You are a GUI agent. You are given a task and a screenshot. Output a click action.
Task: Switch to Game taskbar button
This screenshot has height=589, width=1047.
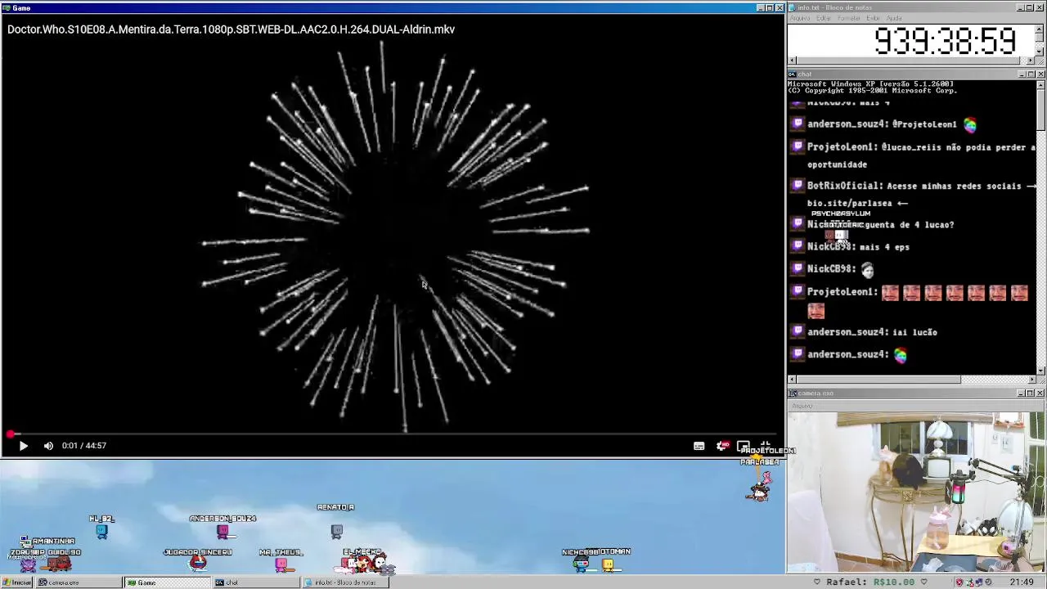point(167,582)
